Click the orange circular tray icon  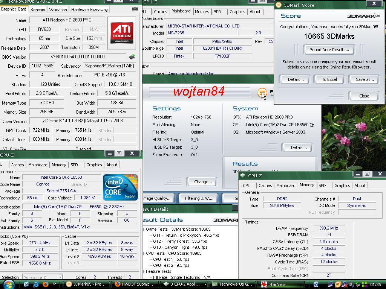click(337, 284)
